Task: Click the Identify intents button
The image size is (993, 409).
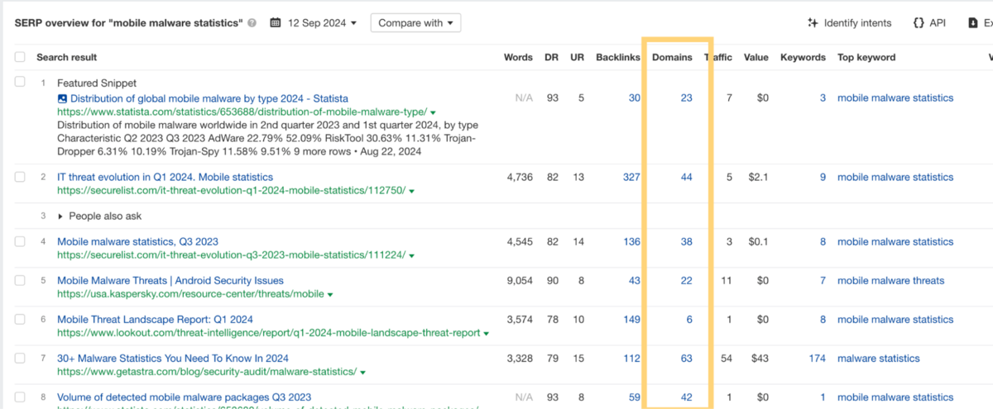Action: (x=850, y=23)
